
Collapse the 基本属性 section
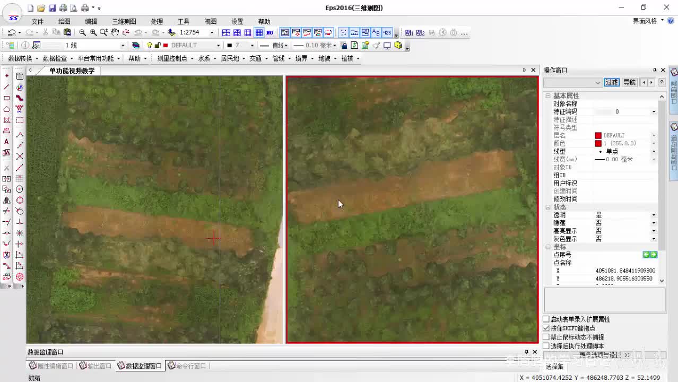click(x=549, y=96)
